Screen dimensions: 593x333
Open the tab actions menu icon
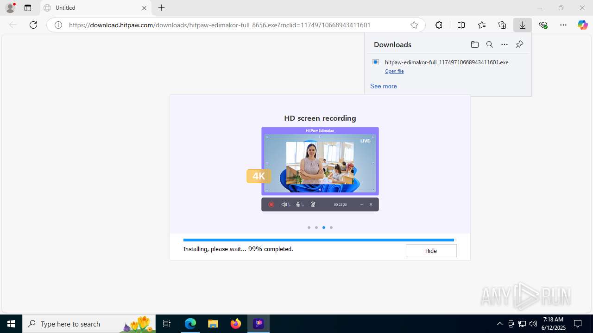(28, 8)
